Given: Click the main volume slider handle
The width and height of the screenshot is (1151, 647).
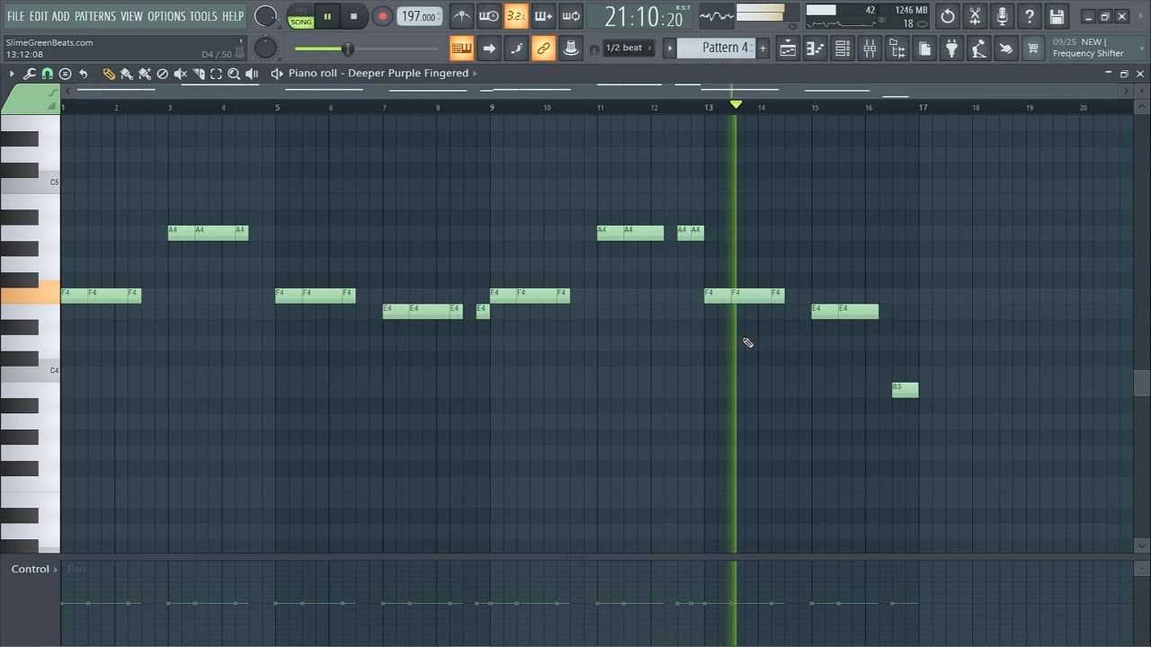Looking at the screenshot, I should coord(348,49).
